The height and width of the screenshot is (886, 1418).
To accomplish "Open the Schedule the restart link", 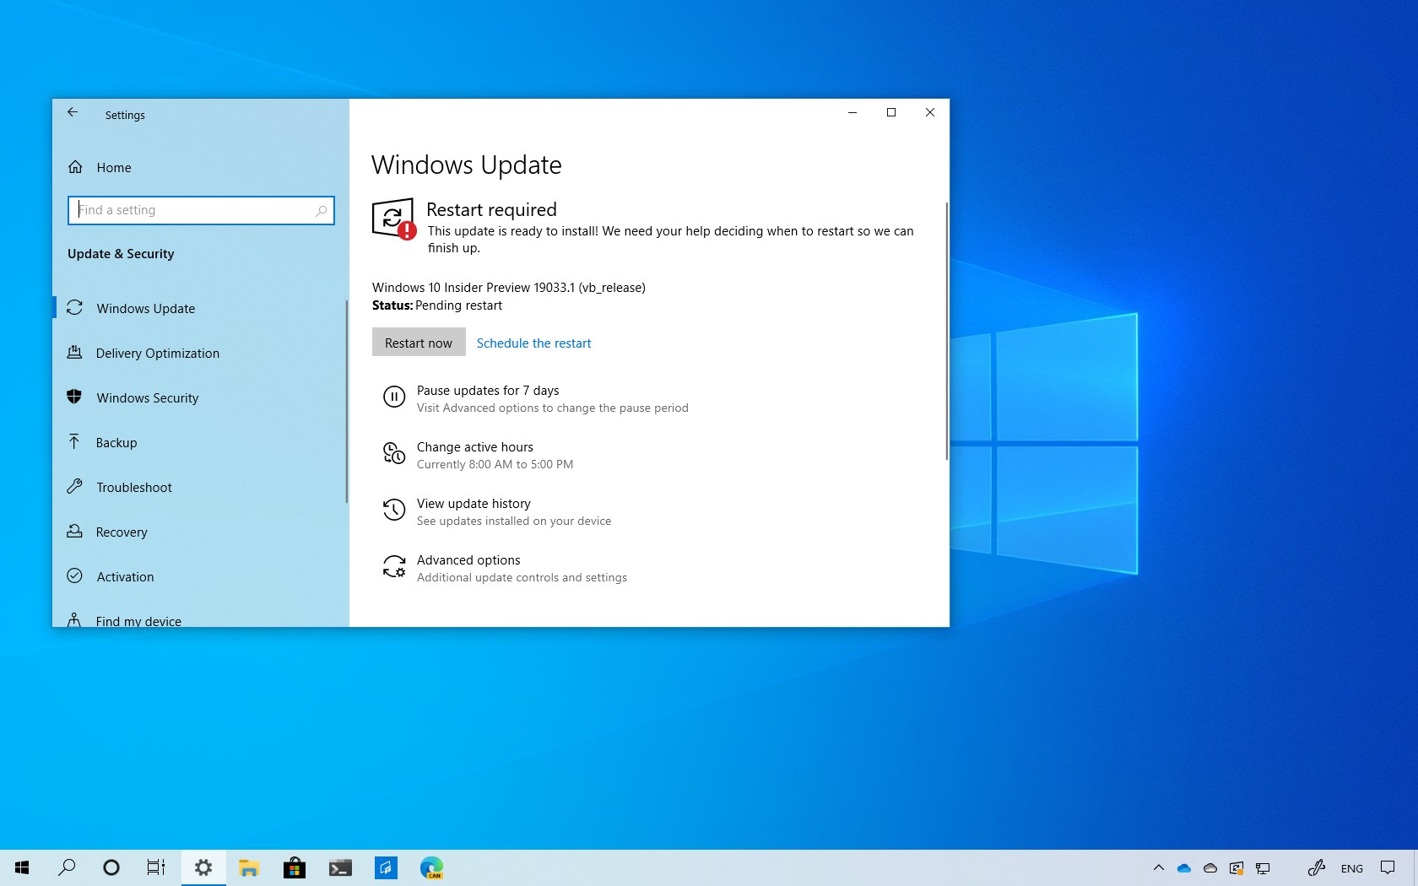I will tap(533, 343).
